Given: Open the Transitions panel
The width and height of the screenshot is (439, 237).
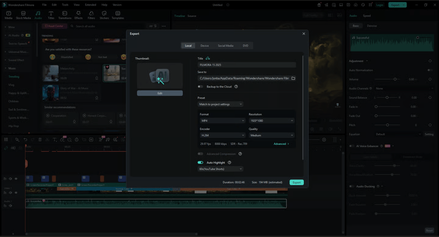Looking at the screenshot, I should (65, 15).
